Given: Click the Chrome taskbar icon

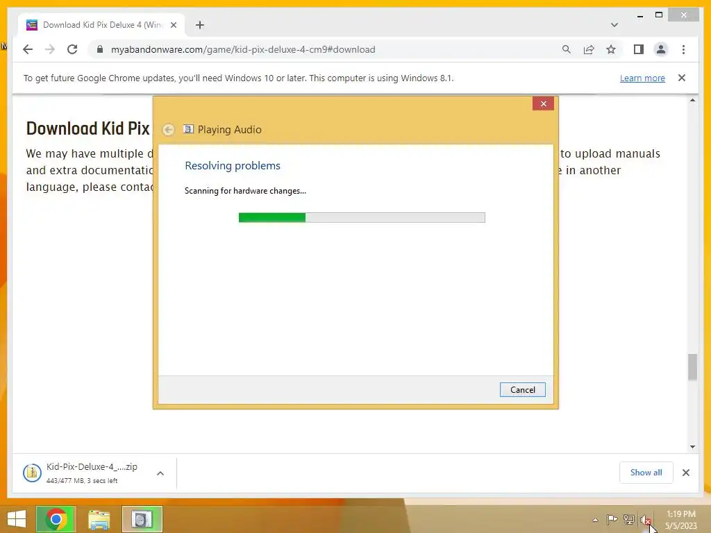Looking at the screenshot, I should [56, 519].
